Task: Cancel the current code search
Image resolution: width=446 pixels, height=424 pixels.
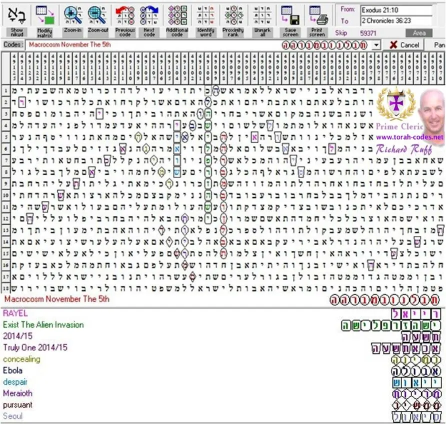Action: tap(404, 45)
